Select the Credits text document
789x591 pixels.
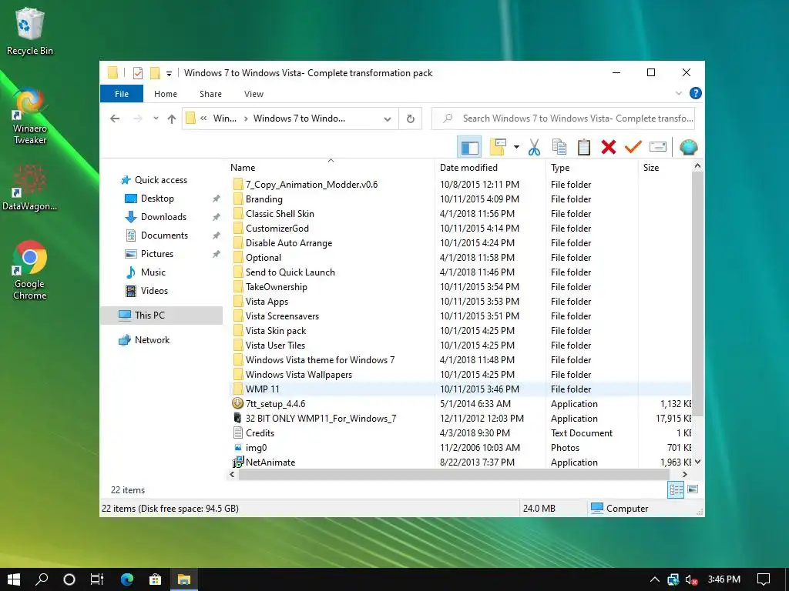tap(460, 432)
